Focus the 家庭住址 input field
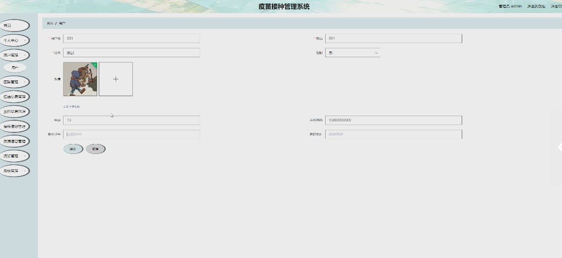The height and width of the screenshot is (258, 562). pyautogui.click(x=393, y=135)
